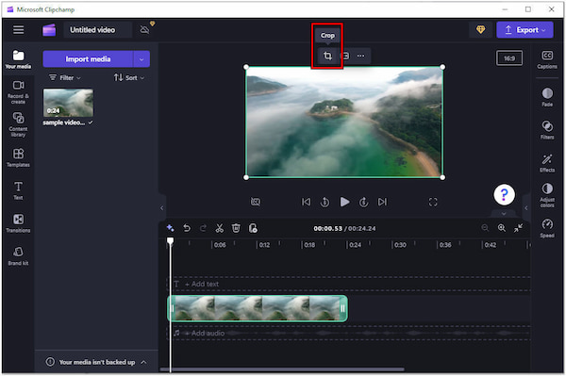
Task: Fit the timeline to screen
Action: click(x=518, y=228)
